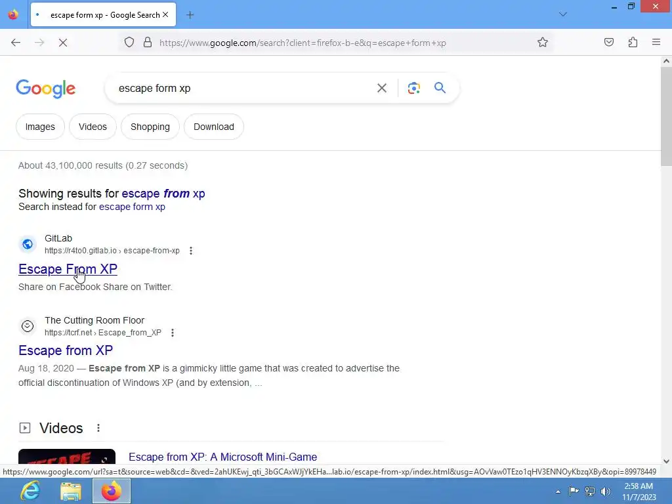Open network status tray icon

click(590, 491)
